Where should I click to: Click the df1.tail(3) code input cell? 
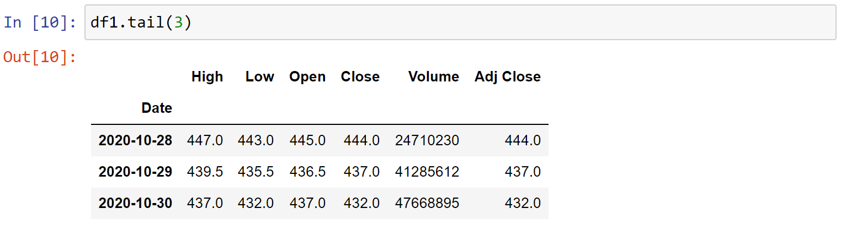tap(460, 23)
